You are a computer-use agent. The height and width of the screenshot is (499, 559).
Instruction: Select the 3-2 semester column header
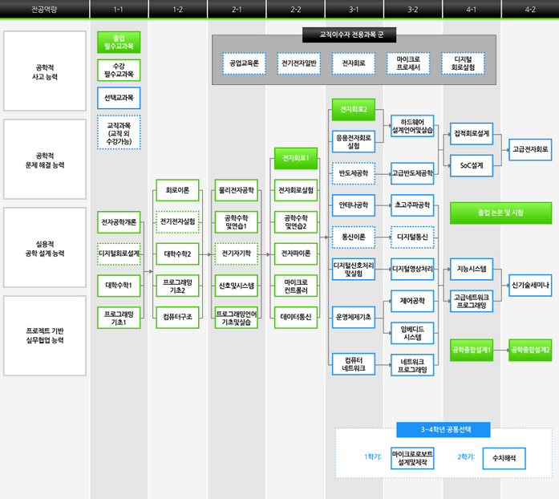(412, 10)
